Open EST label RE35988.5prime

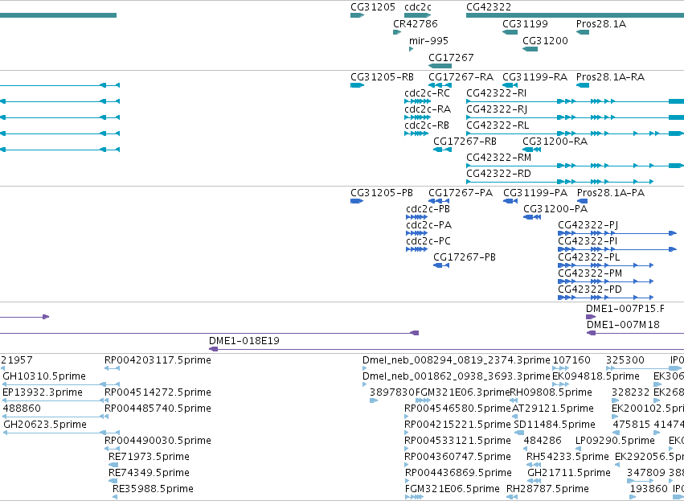click(x=153, y=490)
